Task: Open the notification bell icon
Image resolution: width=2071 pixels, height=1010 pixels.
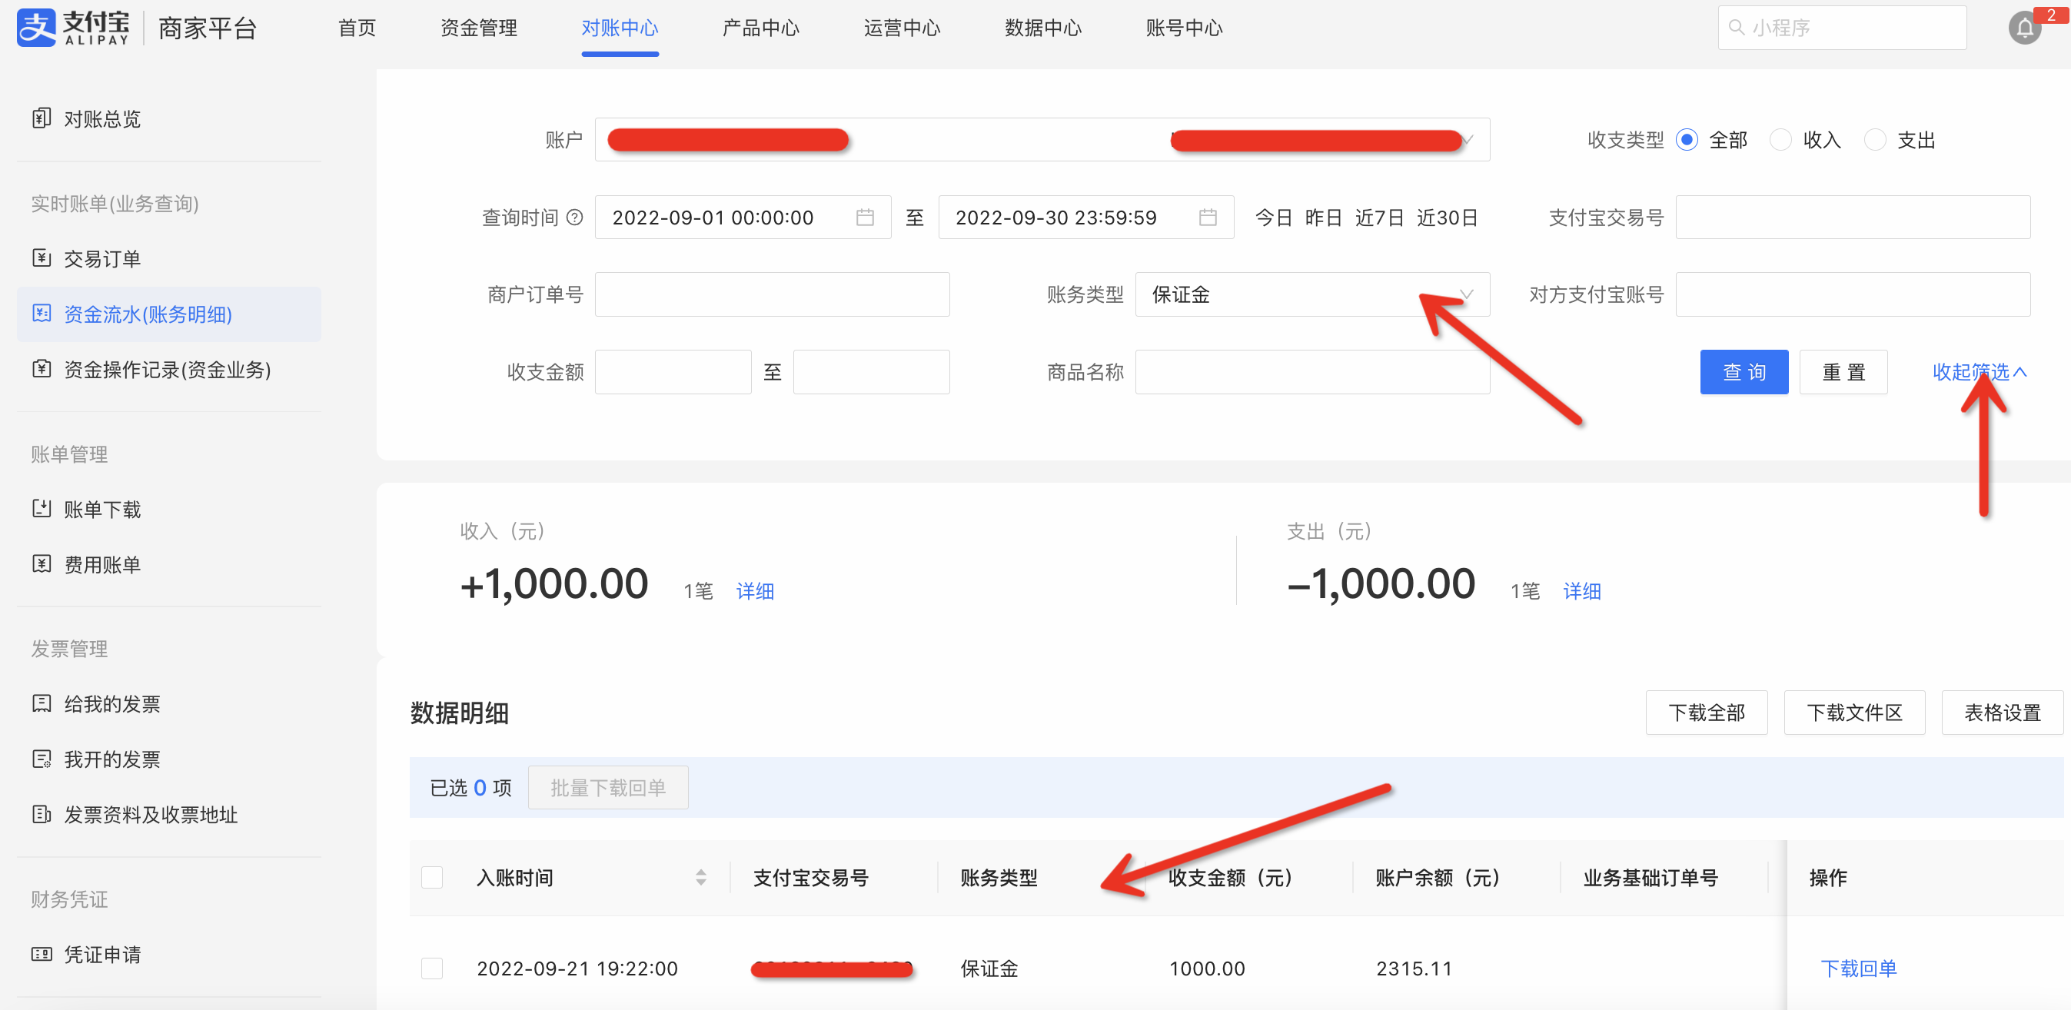Action: 2023,29
